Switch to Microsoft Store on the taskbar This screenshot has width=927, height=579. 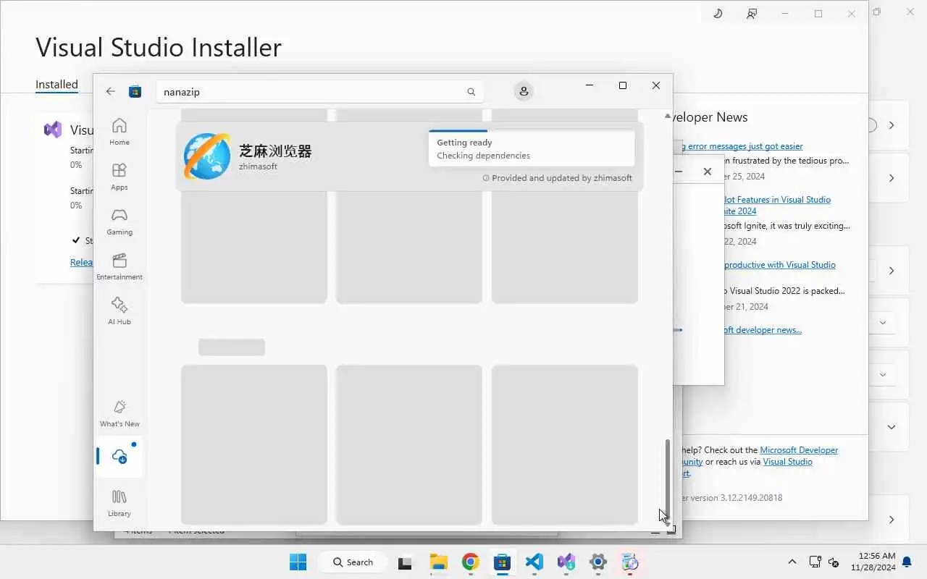[x=503, y=562]
